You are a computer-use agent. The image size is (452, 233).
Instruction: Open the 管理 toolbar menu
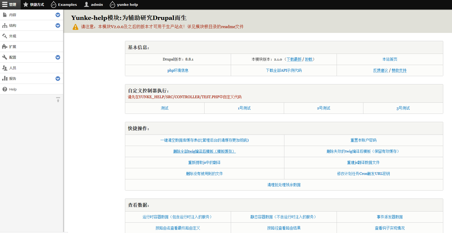[10, 5]
